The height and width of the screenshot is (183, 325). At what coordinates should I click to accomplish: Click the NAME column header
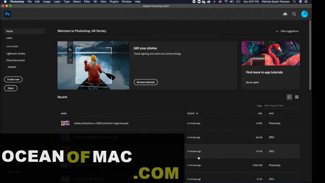point(63,114)
